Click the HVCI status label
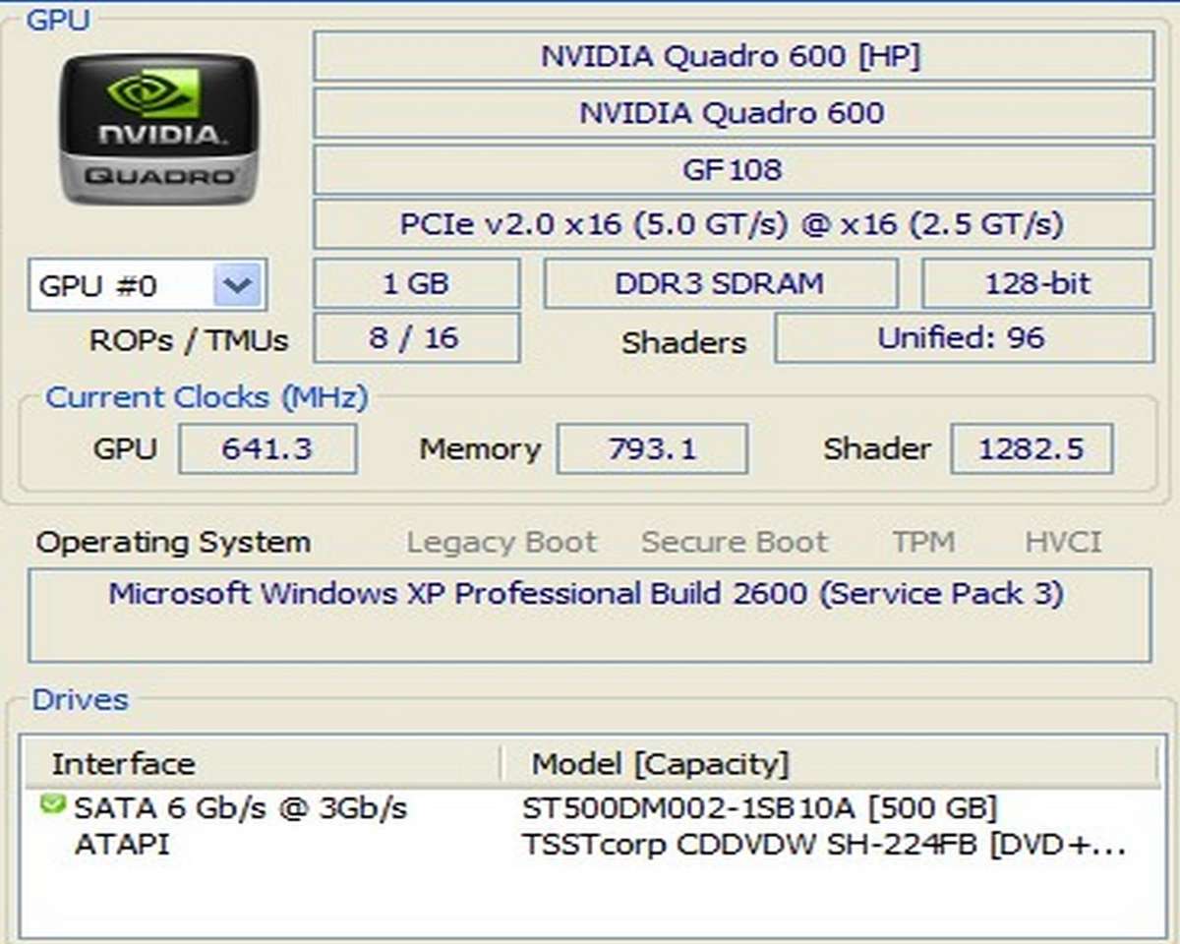 point(1063,542)
